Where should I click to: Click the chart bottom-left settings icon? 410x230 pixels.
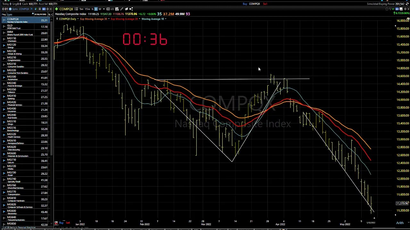click(56, 223)
